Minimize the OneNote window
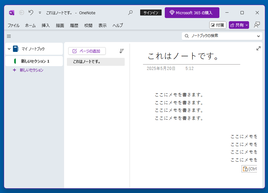This screenshot has width=268, height=193. pos(227,13)
